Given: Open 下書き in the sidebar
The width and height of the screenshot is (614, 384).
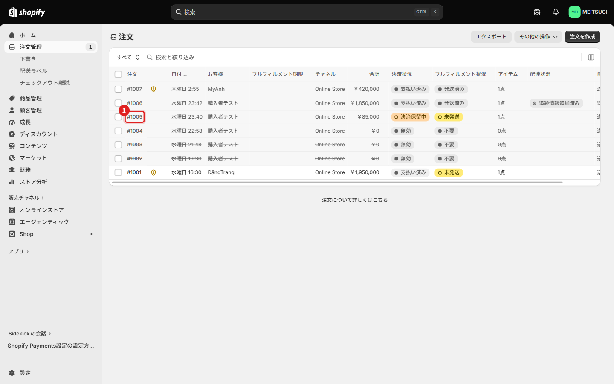Looking at the screenshot, I should tap(28, 59).
